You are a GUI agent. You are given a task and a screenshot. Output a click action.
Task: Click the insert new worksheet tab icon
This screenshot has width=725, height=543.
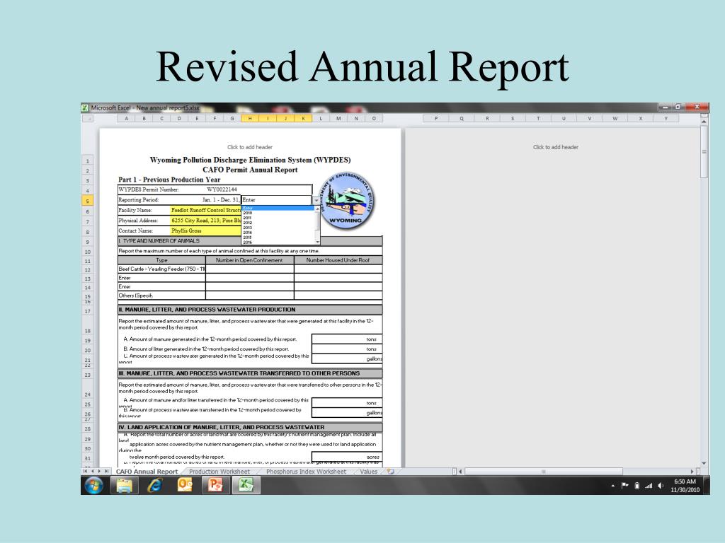[x=391, y=472]
